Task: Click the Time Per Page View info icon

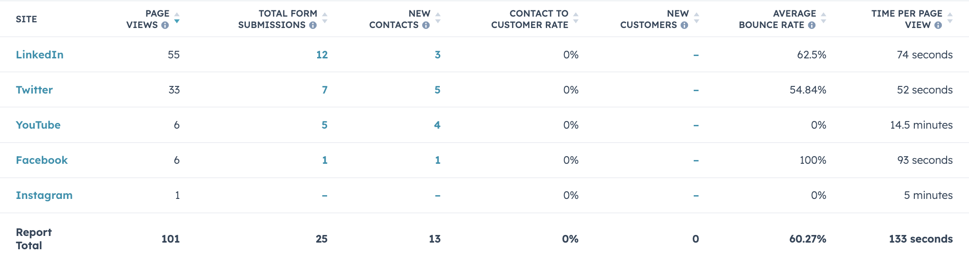Action: click(x=938, y=25)
